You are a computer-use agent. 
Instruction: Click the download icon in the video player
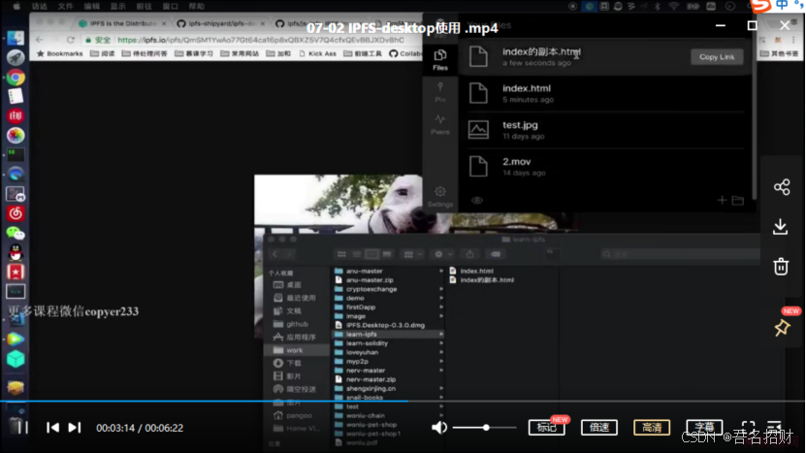tap(781, 227)
